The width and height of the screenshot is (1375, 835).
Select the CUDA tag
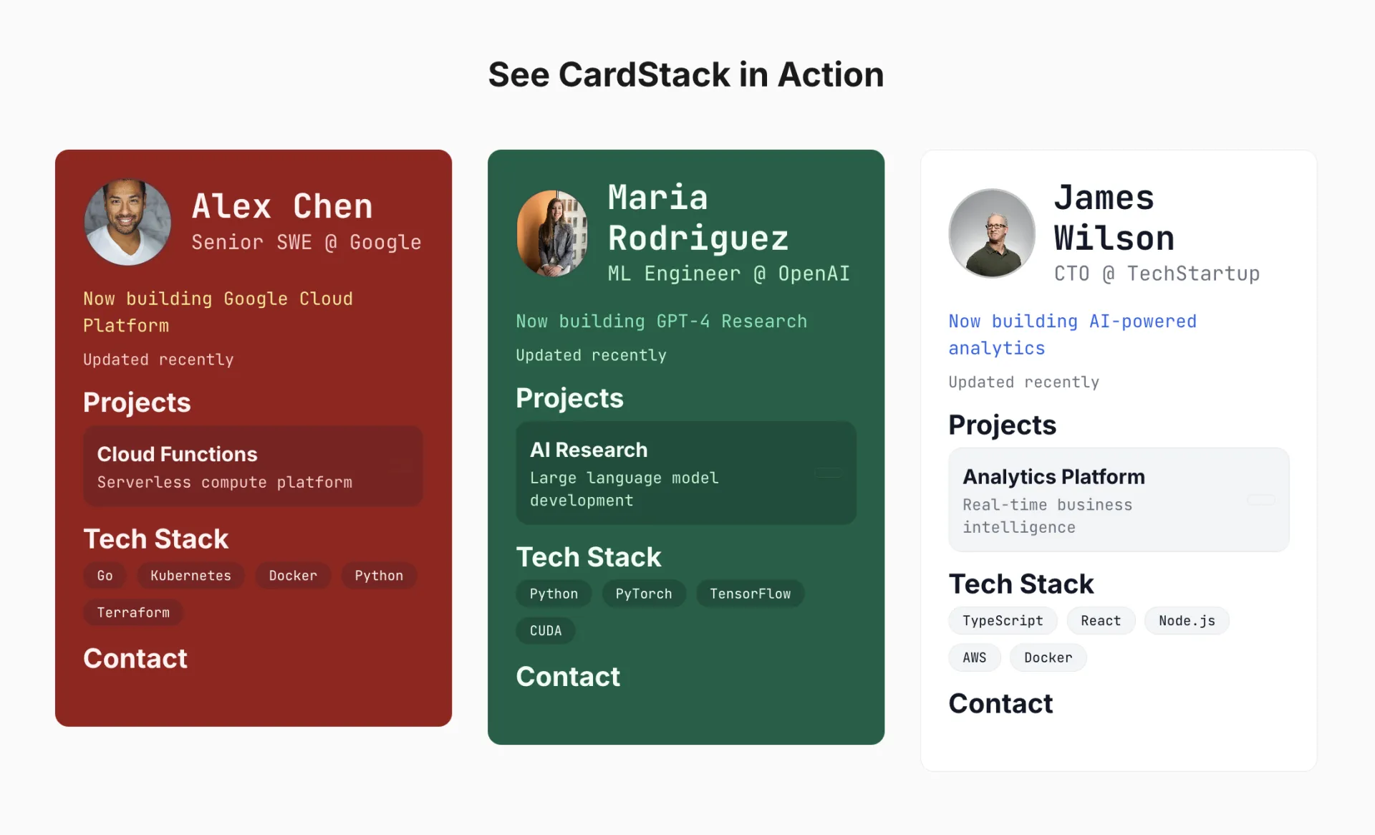coord(545,631)
